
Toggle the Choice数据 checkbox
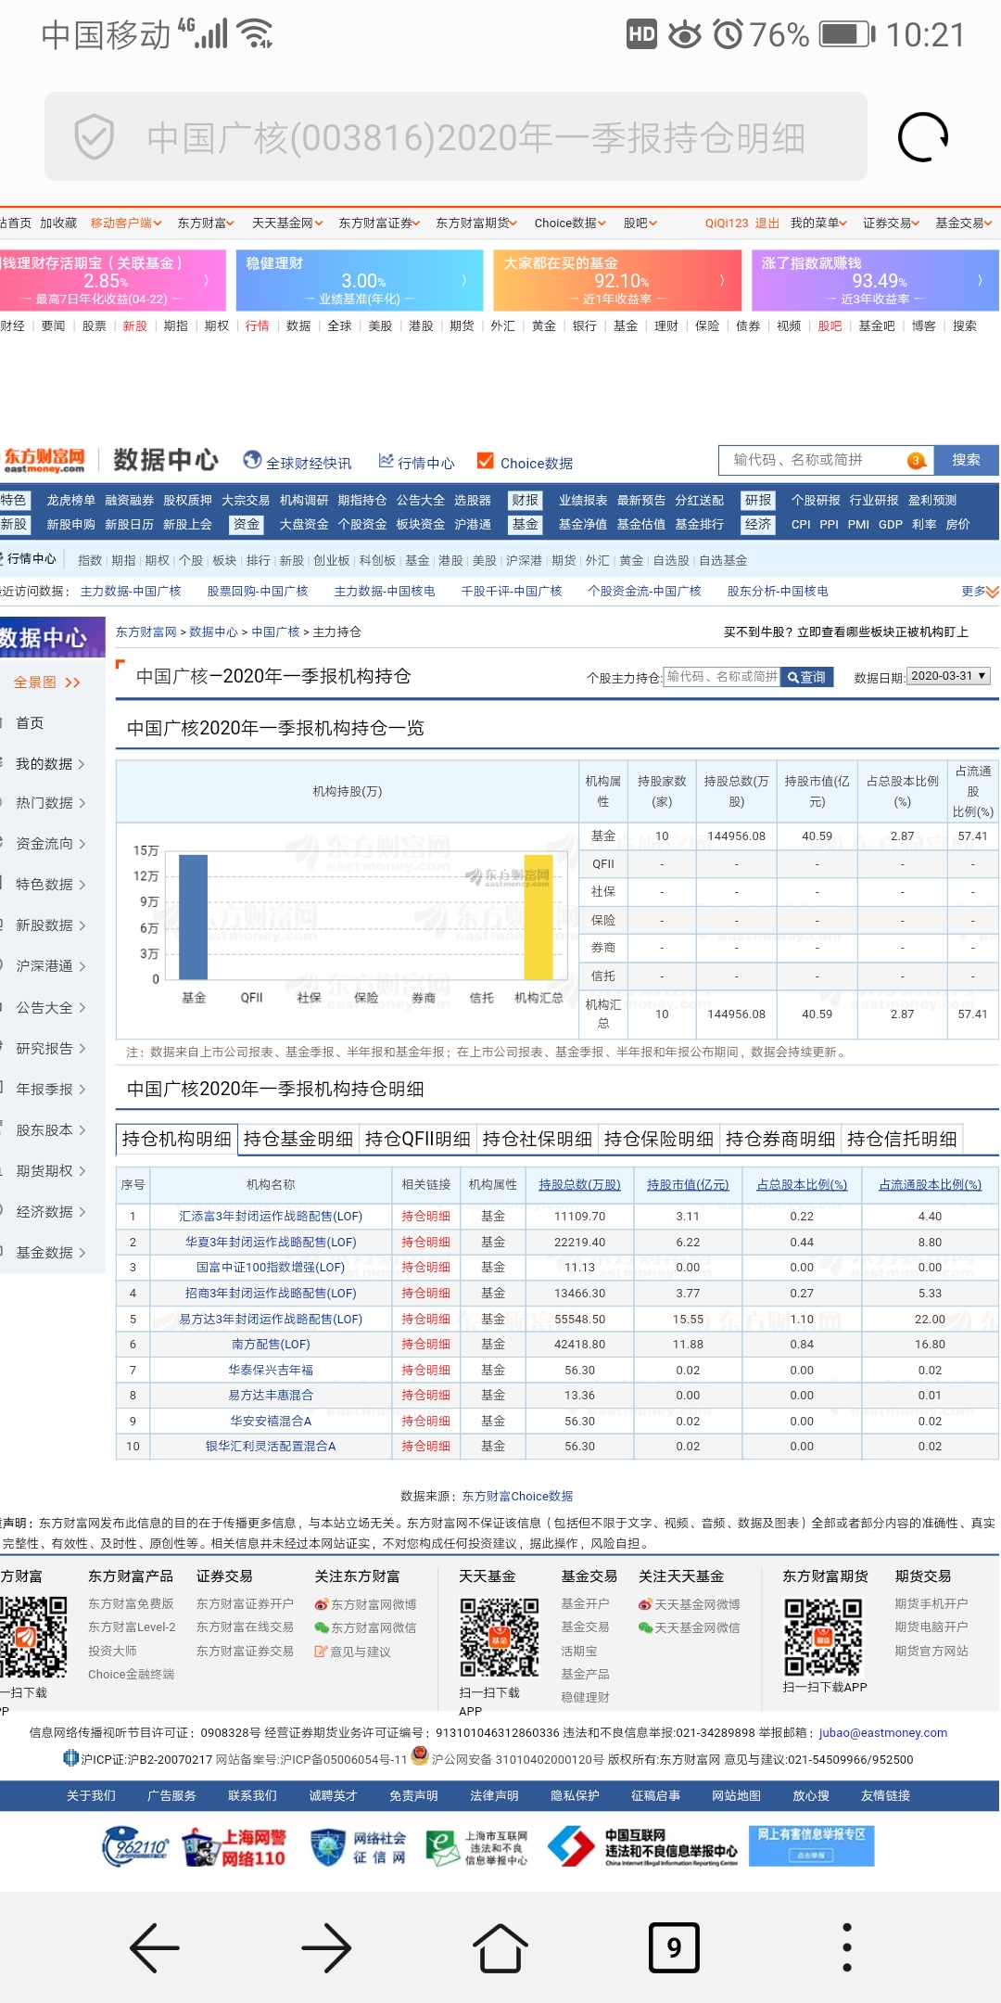pos(485,461)
